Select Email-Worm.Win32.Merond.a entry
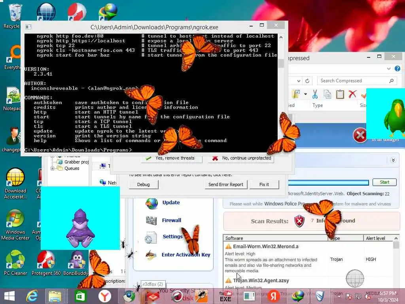The height and width of the screenshot is (304, 405). [265, 247]
